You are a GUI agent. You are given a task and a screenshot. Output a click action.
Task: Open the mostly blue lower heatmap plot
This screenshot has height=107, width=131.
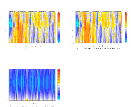click(x=32, y=85)
